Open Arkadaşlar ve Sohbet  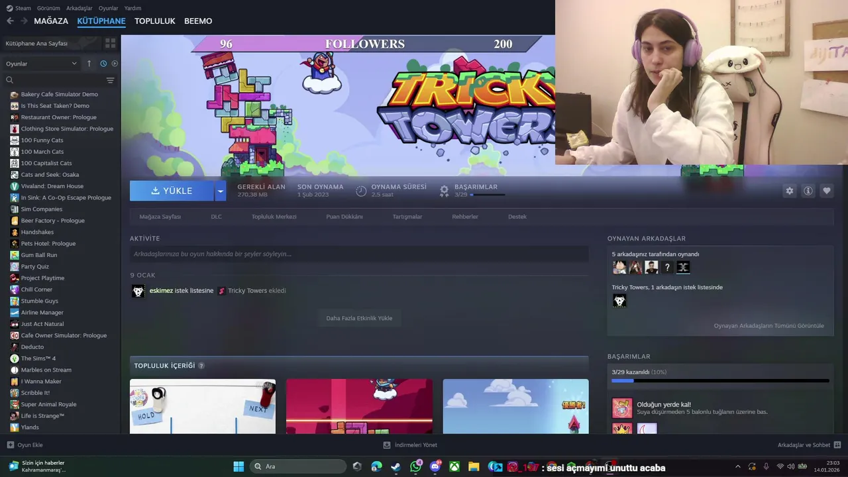809,445
